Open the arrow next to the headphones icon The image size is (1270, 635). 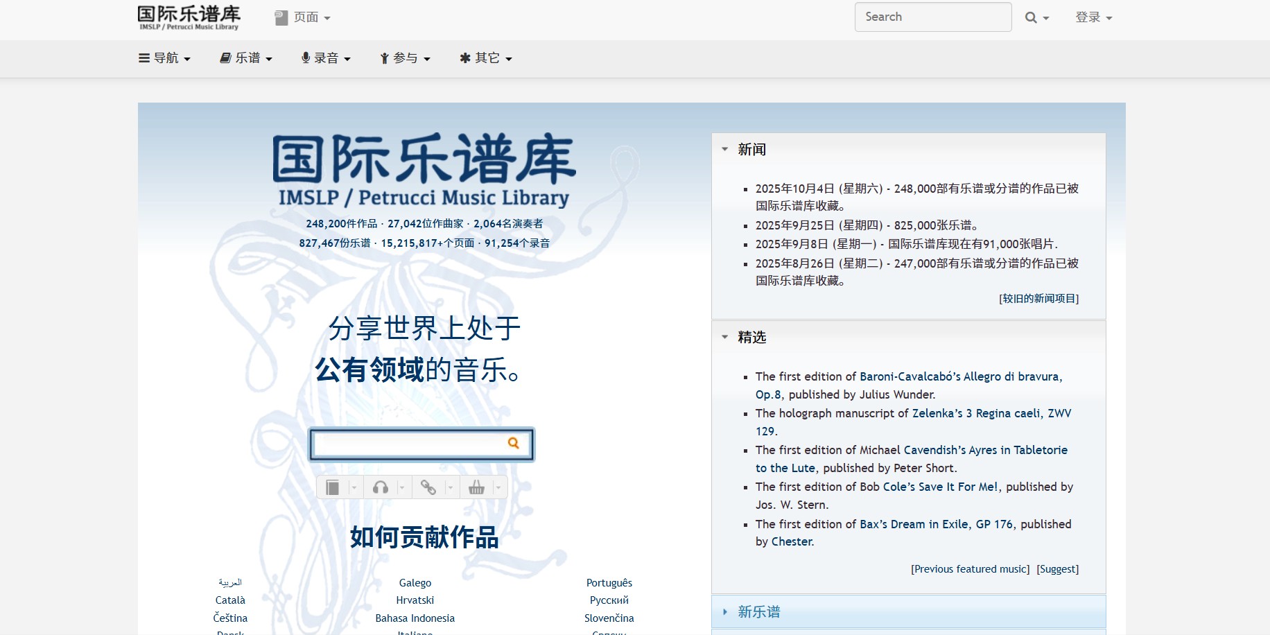coord(401,488)
